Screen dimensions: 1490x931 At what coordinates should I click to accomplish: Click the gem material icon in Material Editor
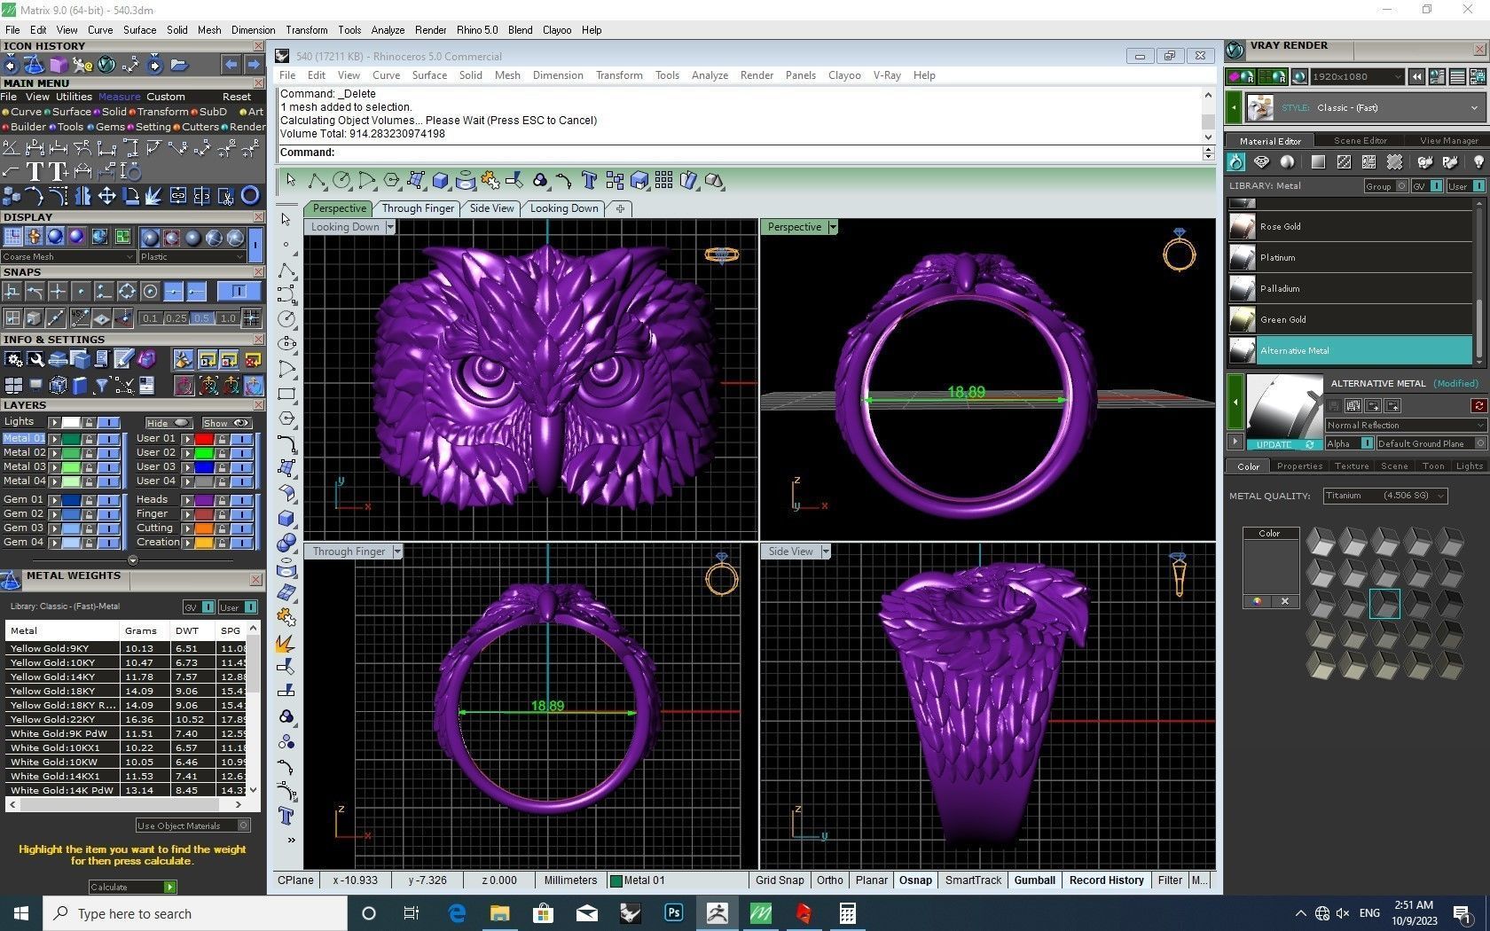(x=1261, y=161)
